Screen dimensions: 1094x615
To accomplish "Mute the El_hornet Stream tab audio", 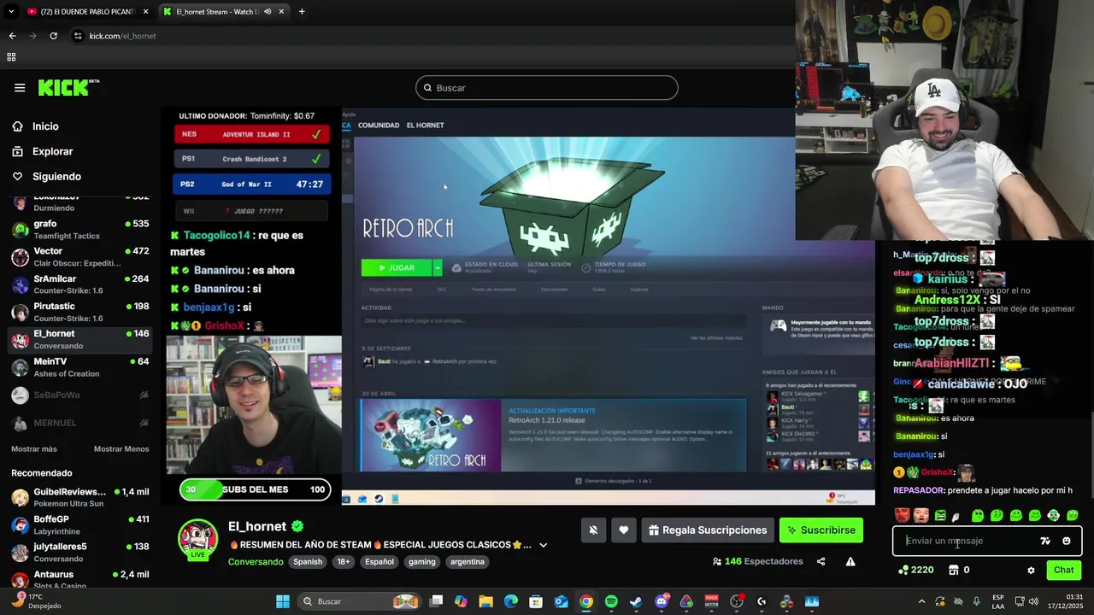I will point(268,12).
